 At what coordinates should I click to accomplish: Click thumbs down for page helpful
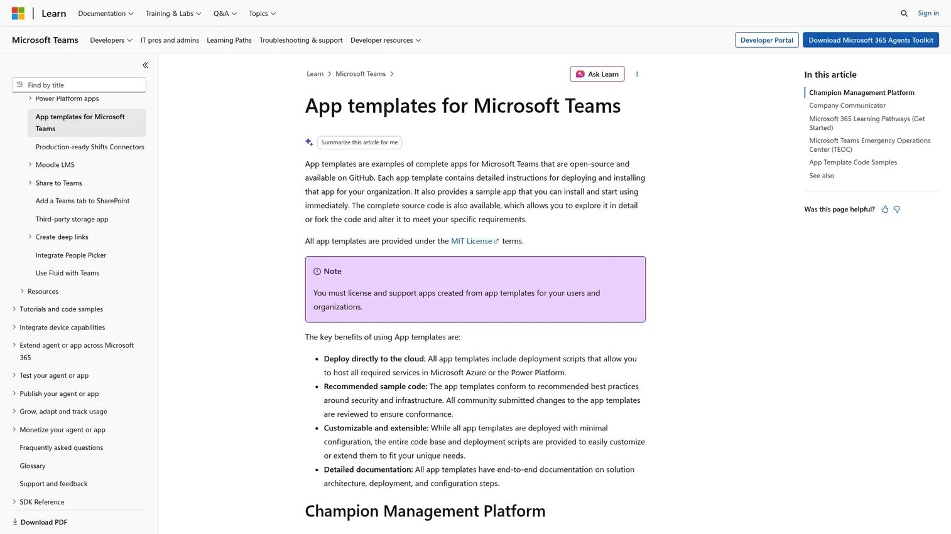click(897, 210)
